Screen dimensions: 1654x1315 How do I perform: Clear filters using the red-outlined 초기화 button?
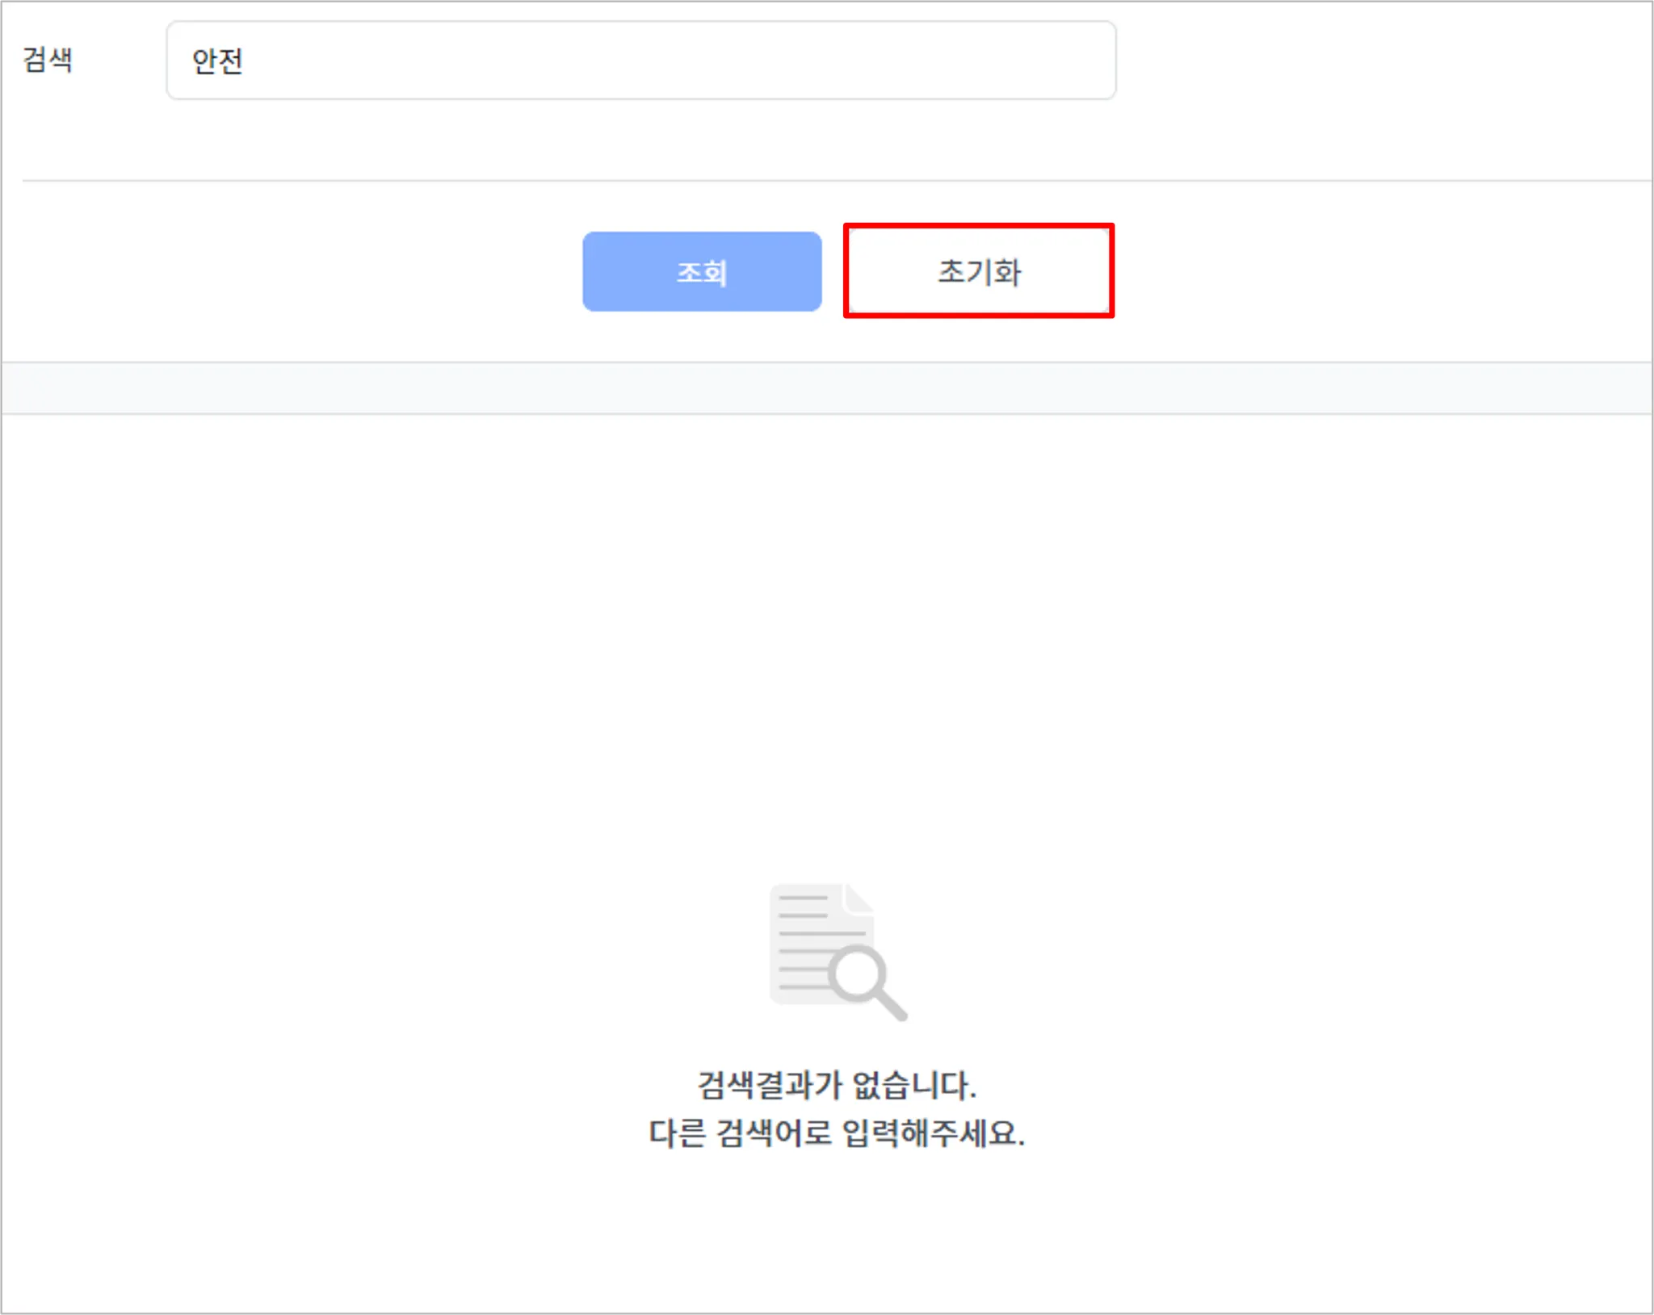click(979, 271)
